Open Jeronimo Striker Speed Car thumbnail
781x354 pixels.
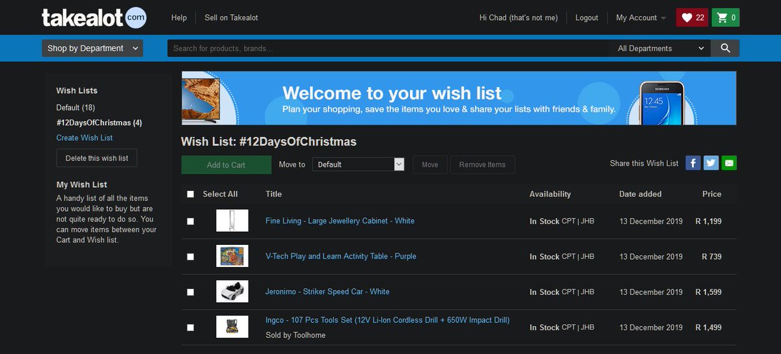[232, 292]
